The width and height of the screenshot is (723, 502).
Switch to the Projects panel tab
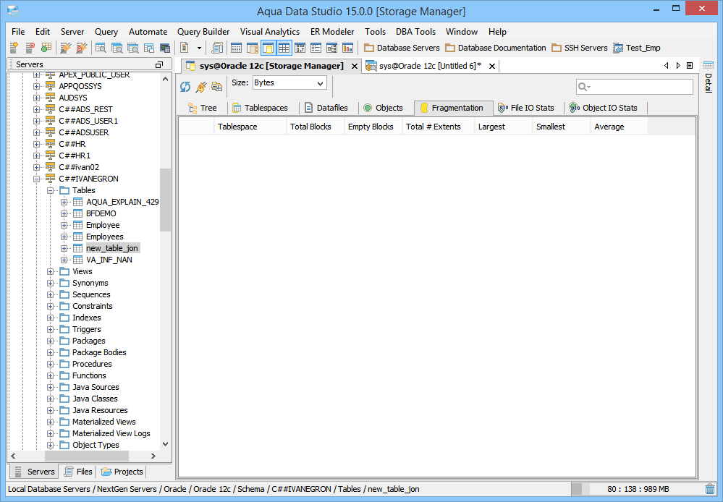122,472
